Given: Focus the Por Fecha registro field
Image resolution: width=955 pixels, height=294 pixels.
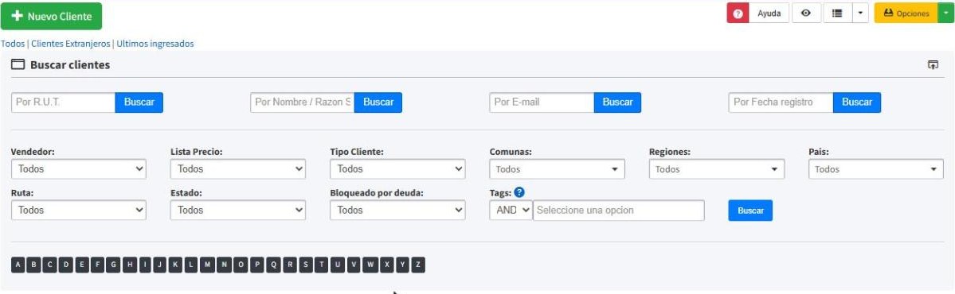Looking at the screenshot, I should pos(781,102).
